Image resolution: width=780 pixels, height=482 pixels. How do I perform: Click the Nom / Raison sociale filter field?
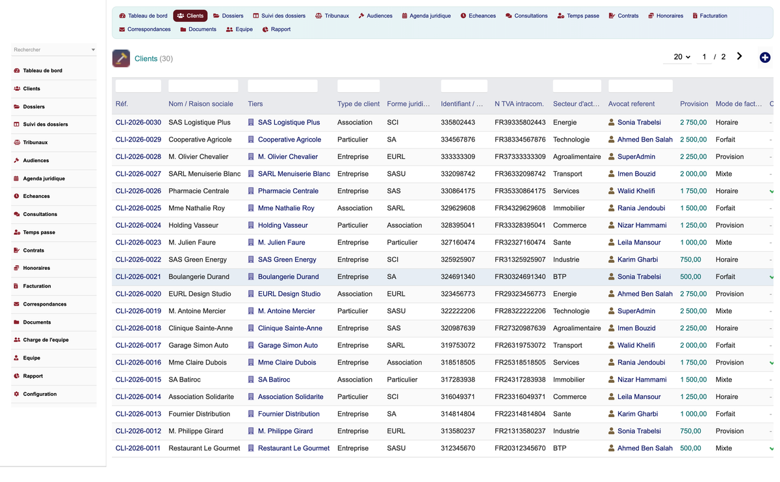[203, 86]
